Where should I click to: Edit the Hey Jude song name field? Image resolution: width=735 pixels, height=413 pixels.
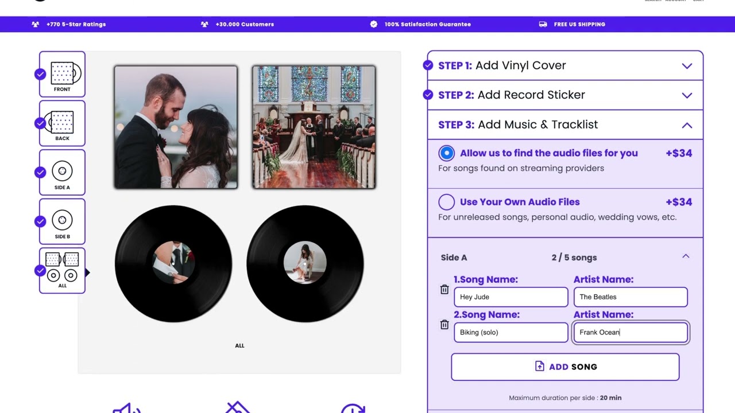(x=511, y=297)
